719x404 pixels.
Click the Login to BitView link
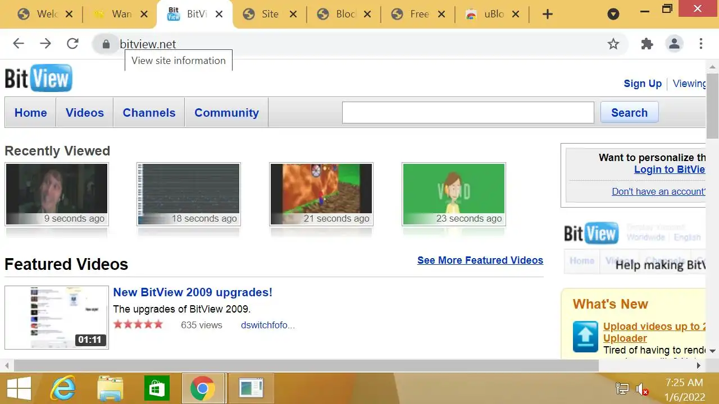tap(670, 169)
